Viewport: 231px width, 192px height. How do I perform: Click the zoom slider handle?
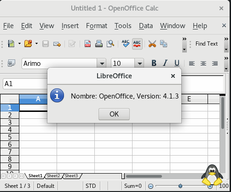[x=180, y=186]
